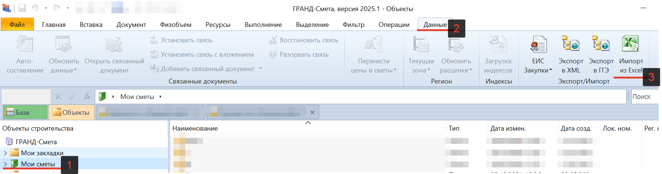Expand the Мои сметы tree node
662x174 pixels.
click(5, 164)
